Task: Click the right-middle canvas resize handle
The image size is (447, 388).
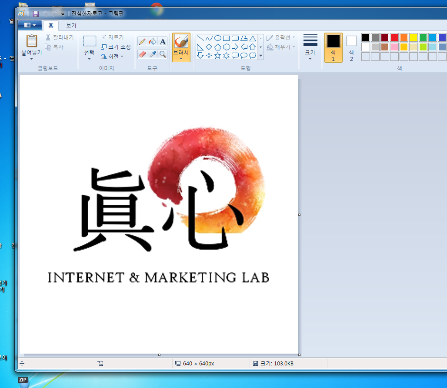Action: pos(299,215)
